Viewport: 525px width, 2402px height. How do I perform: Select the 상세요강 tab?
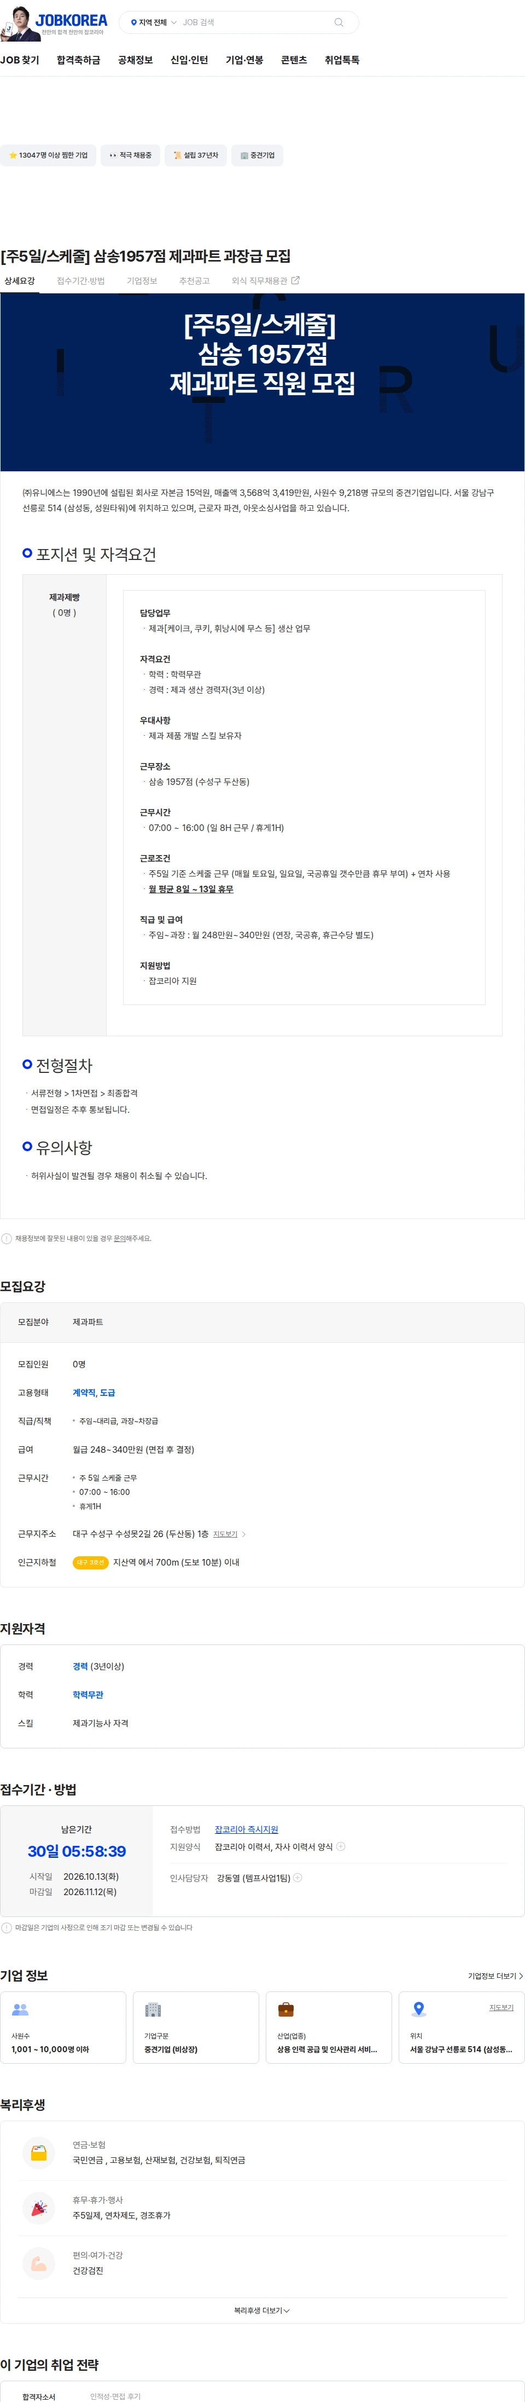(x=20, y=281)
